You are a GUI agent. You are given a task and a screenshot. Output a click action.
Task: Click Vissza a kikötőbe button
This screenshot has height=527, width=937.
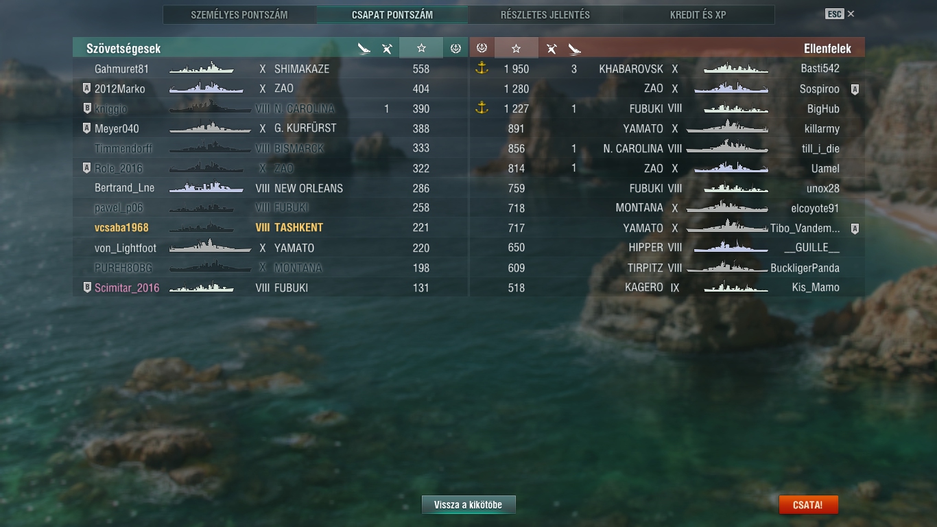pos(468,505)
